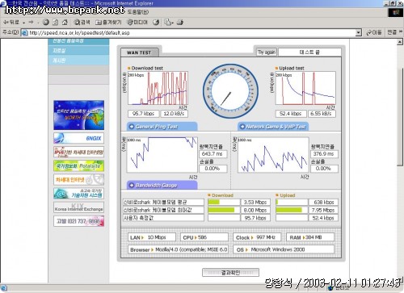Select the WAN TEST tab
Image resolution: width=404 pixels, height=293 pixels.
point(140,52)
